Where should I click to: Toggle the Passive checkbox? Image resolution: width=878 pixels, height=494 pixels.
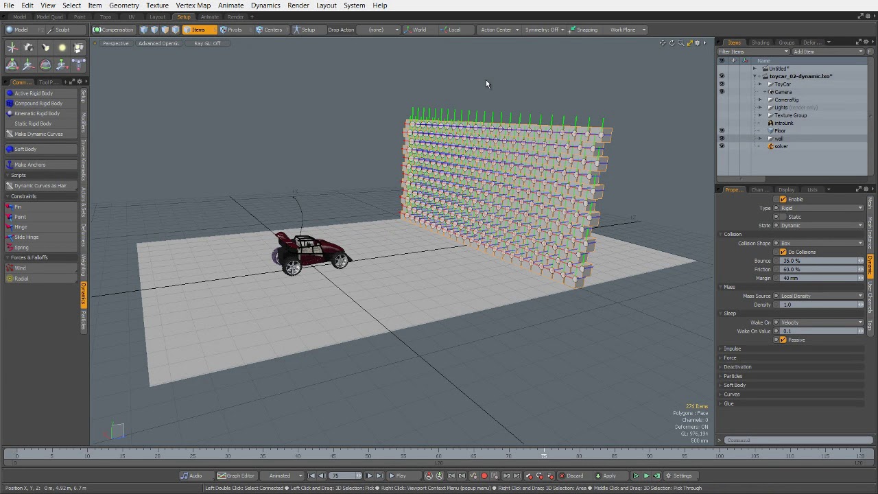pyautogui.click(x=783, y=340)
